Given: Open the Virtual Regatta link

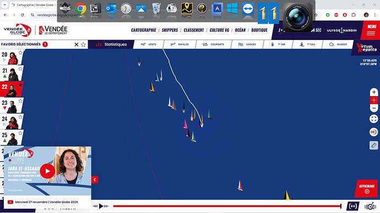Looking at the screenshot, I should (366, 48).
